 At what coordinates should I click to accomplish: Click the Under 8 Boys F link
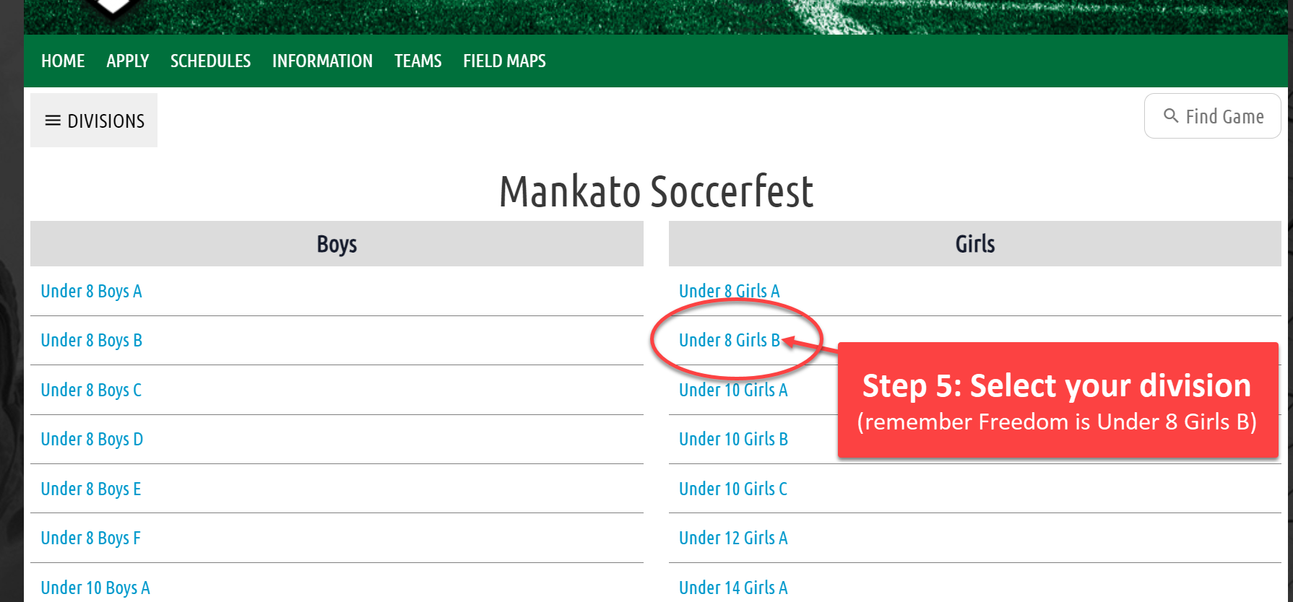tap(90, 538)
